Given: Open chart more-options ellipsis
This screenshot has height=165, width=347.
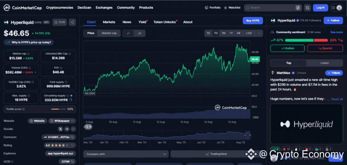Looking at the screenshot, I should tap(259, 33).
